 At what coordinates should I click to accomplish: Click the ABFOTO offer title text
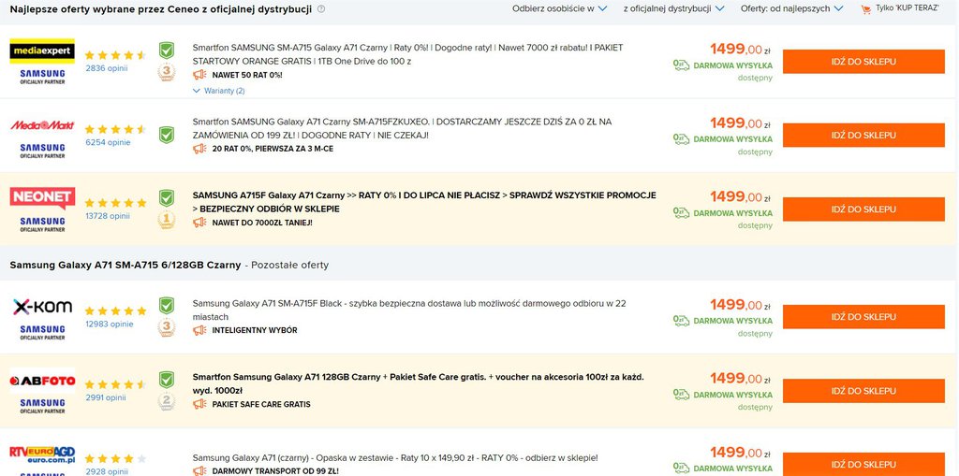[418, 383]
